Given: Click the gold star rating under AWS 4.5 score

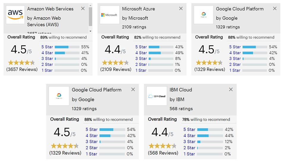Looking at the screenshot, I should 21,63.
